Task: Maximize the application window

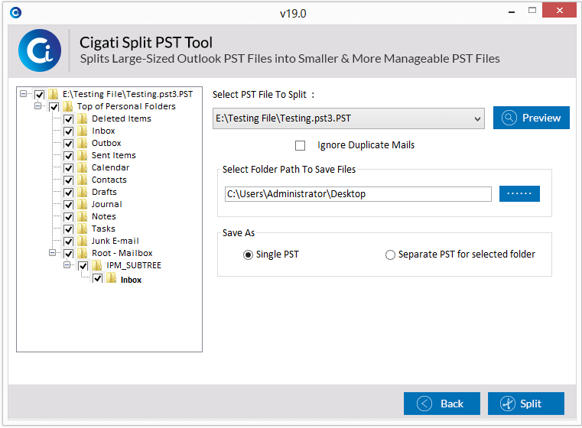Action: [x=532, y=11]
